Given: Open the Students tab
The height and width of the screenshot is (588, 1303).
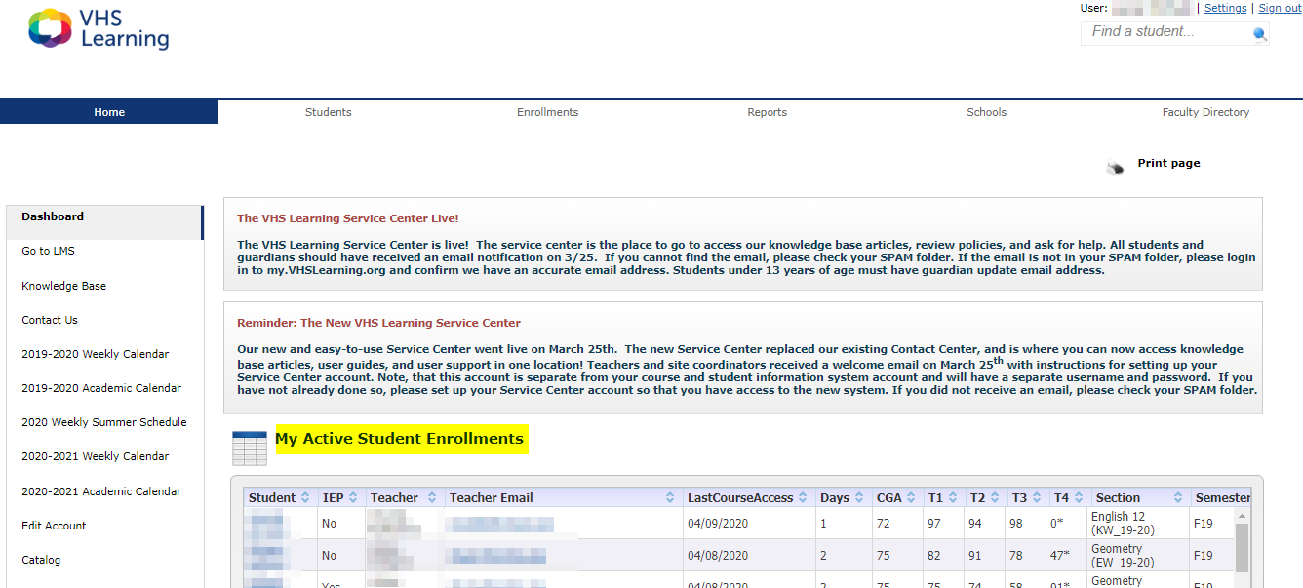Looking at the screenshot, I should pyautogui.click(x=328, y=112).
